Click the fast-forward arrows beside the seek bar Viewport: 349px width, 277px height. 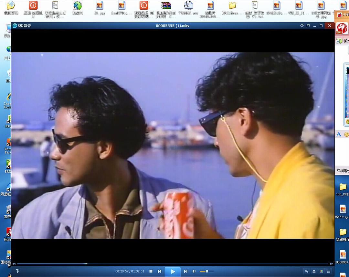331,264
